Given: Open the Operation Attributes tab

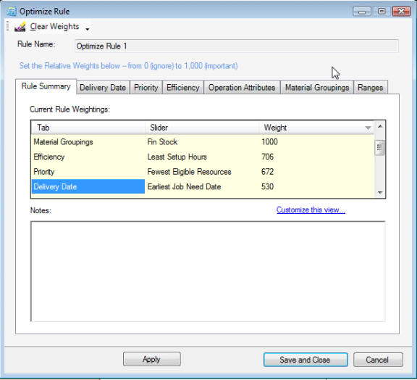Looking at the screenshot, I should (x=242, y=88).
